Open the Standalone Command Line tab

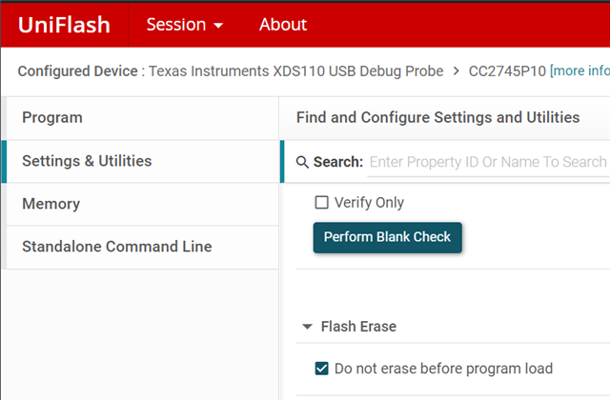coord(116,247)
